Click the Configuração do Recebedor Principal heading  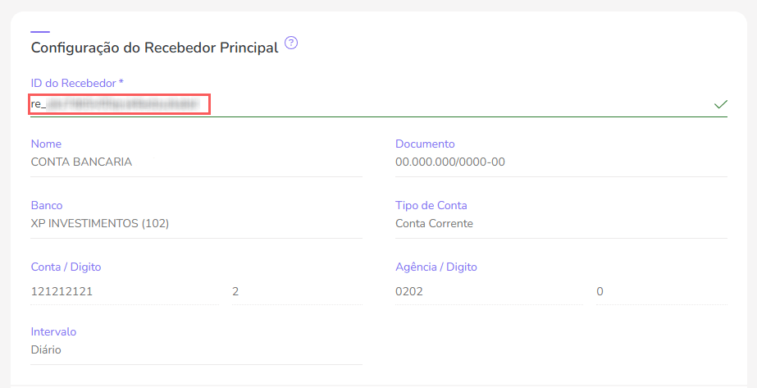pos(154,48)
